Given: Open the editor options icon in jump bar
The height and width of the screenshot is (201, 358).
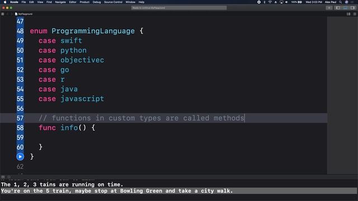Looking at the screenshot, I should tap(348, 14).
